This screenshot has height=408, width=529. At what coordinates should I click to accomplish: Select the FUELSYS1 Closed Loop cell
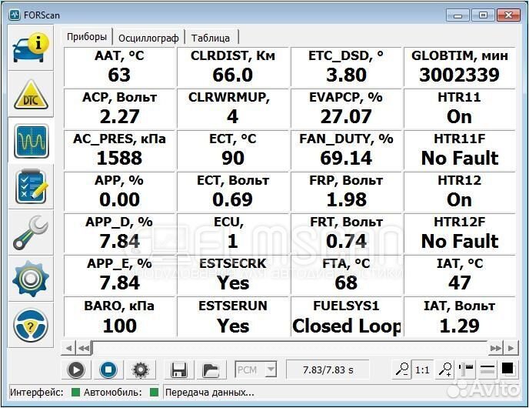(x=346, y=317)
